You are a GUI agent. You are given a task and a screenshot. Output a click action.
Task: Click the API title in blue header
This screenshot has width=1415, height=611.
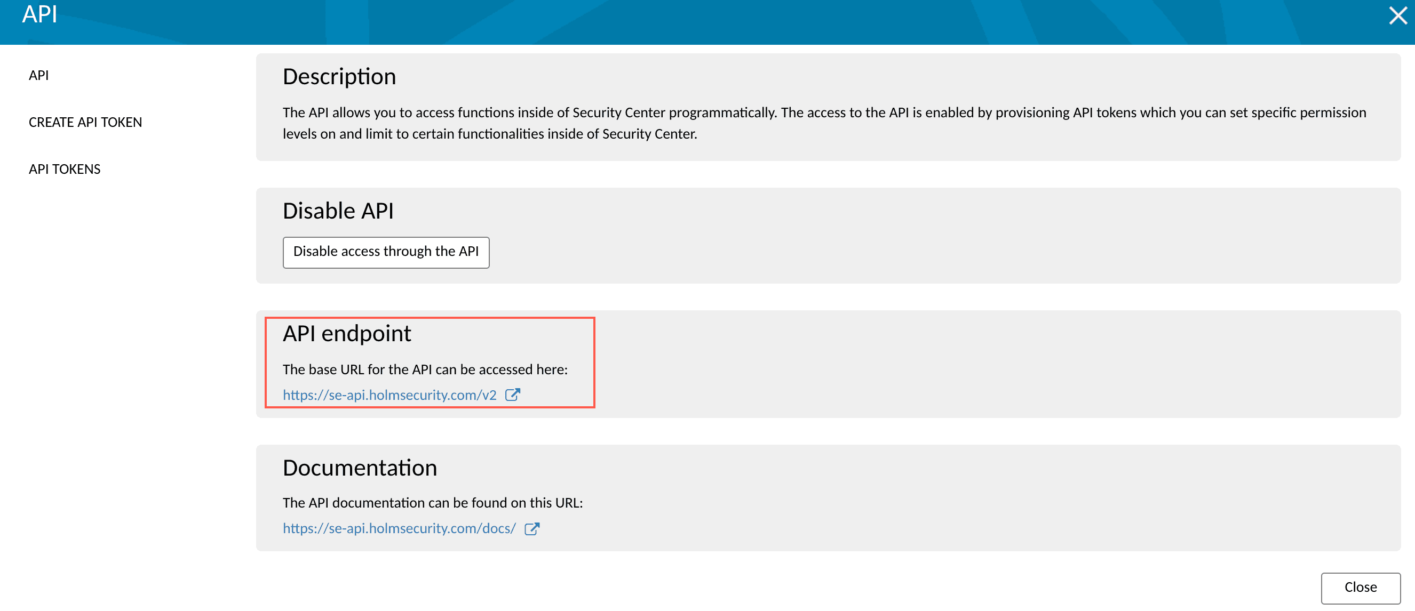[x=39, y=14]
